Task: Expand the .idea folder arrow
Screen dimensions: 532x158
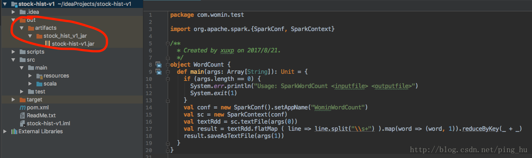Action: pos(13,12)
